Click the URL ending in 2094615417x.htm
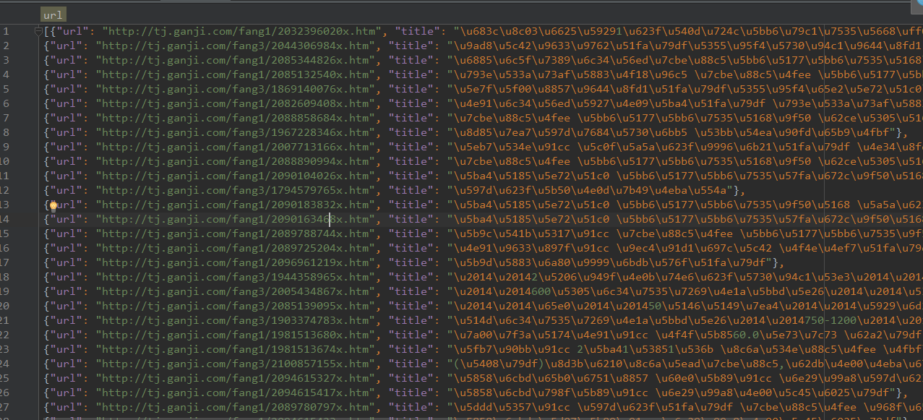Screen dimensions: 923x420 (x=236, y=393)
